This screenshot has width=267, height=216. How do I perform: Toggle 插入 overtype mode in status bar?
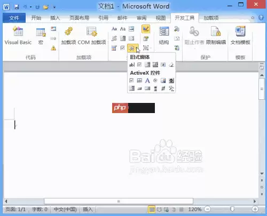pyautogui.click(x=88, y=209)
